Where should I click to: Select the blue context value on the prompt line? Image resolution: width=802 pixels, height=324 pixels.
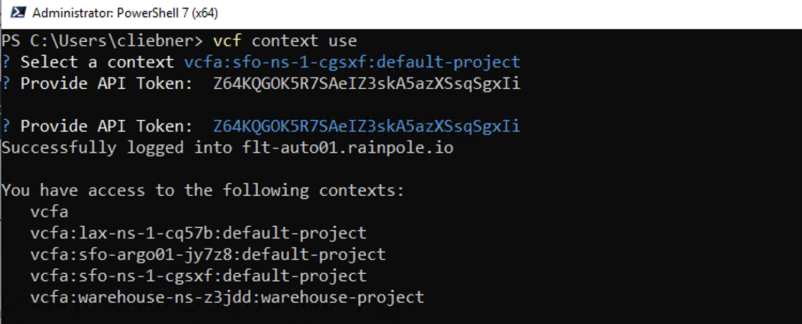tap(352, 62)
